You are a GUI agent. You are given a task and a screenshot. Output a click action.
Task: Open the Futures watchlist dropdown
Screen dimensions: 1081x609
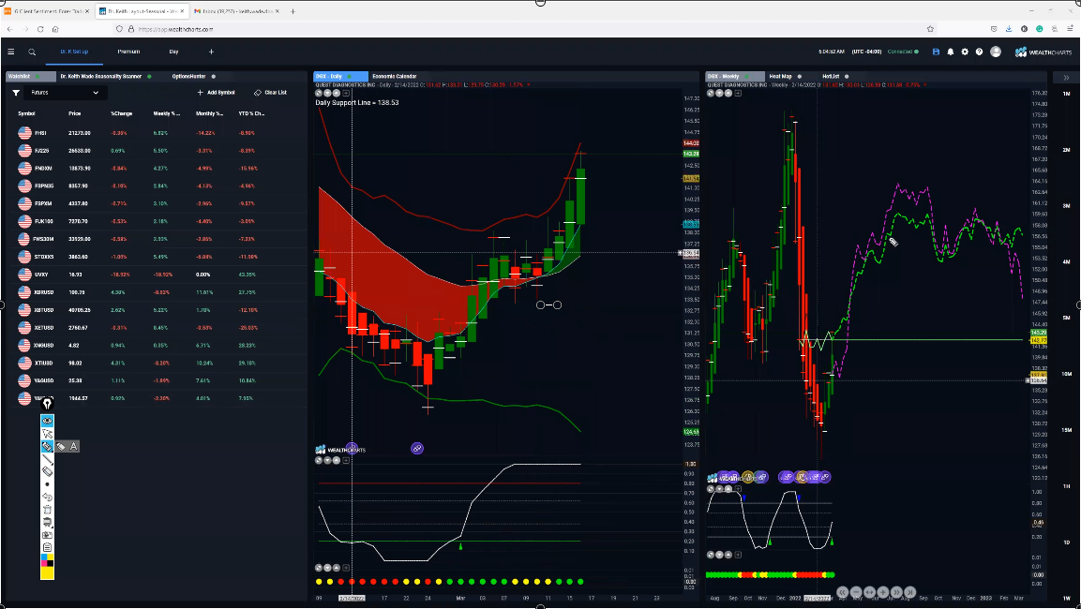point(64,93)
